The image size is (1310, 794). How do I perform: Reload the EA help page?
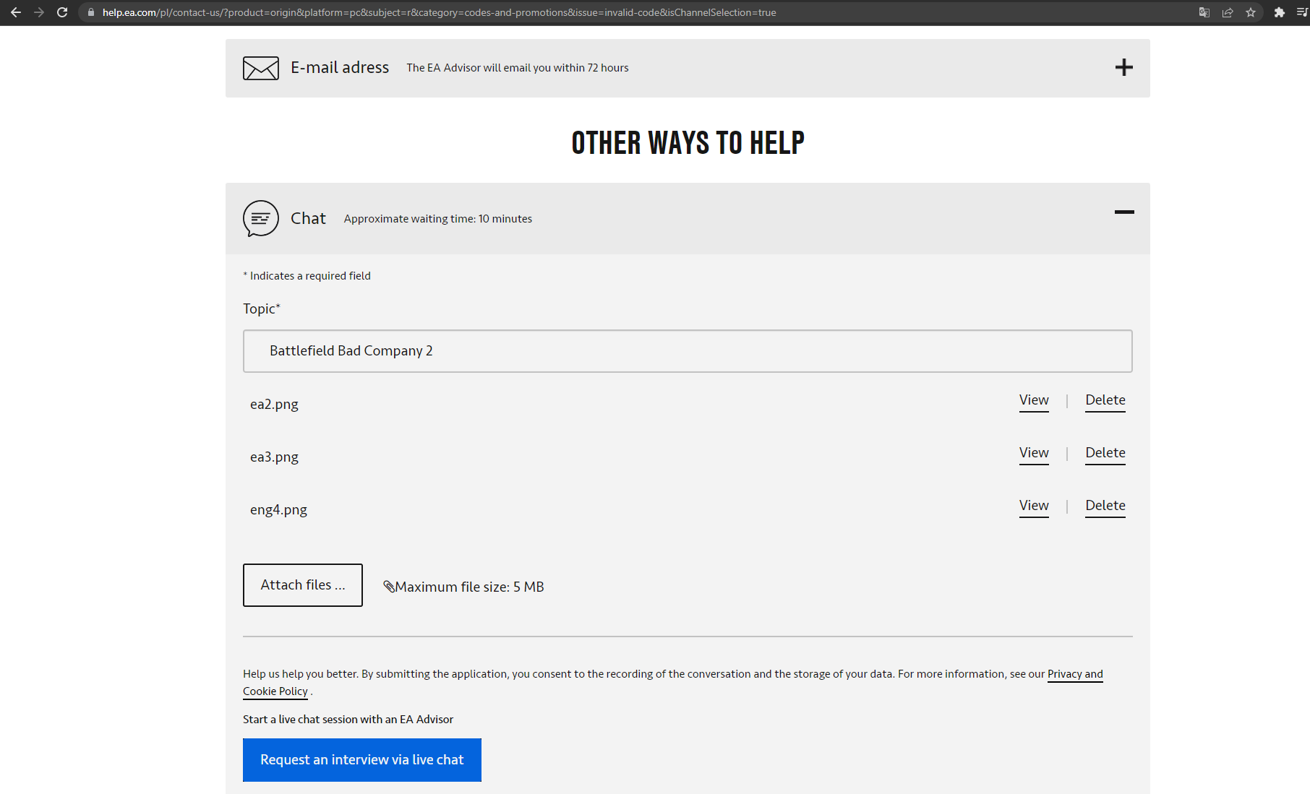click(x=62, y=12)
